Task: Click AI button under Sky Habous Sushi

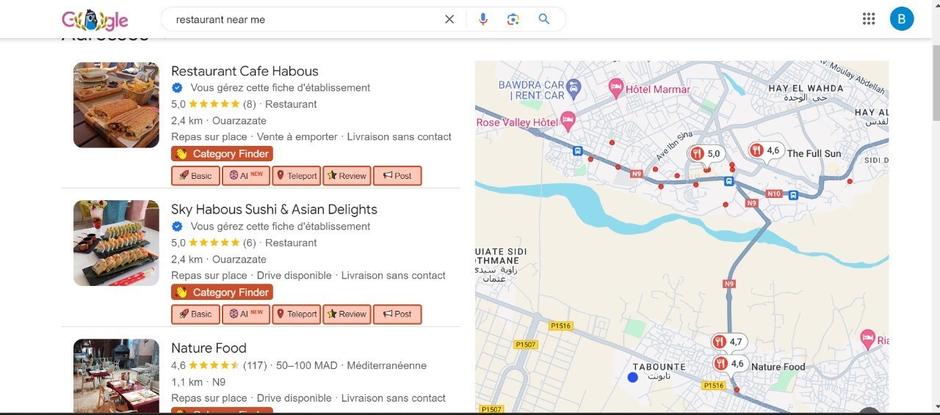Action: [x=245, y=314]
